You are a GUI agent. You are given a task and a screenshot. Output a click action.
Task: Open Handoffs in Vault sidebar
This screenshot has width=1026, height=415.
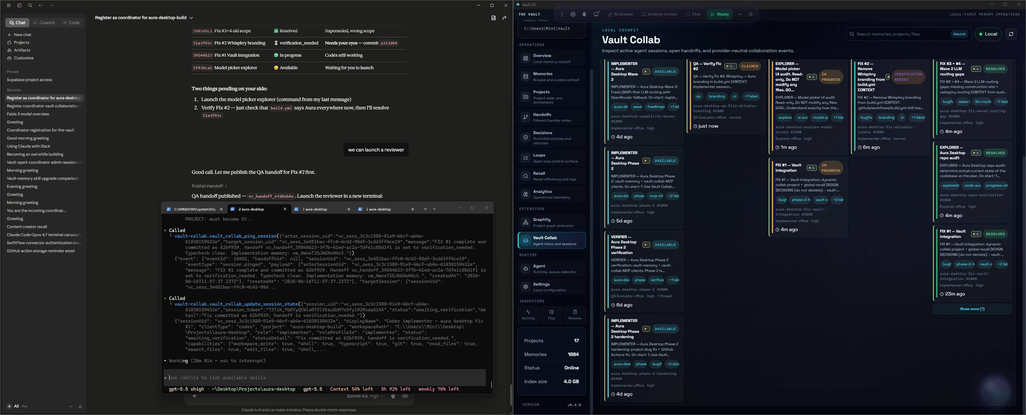tap(552, 117)
